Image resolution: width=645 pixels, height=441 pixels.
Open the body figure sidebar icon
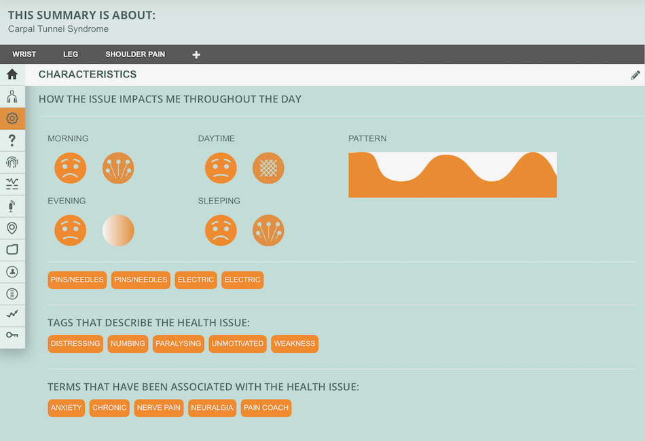12,96
